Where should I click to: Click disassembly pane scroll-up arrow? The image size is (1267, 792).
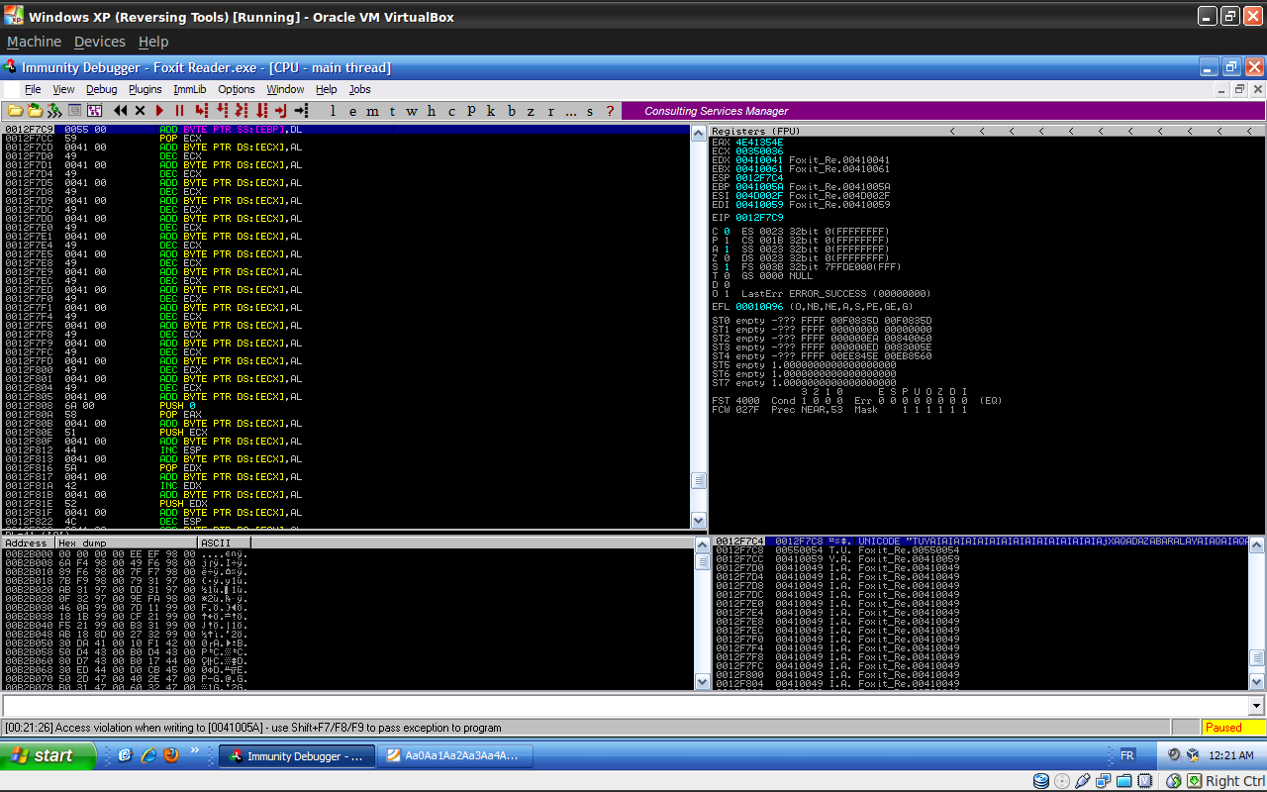[699, 133]
